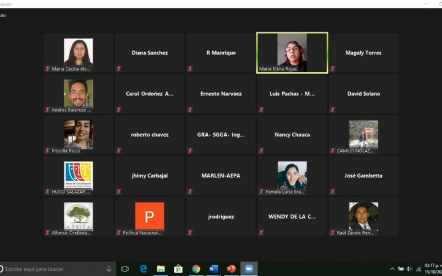Click the orange P avatar Política Nacional tile

[x=149, y=216]
